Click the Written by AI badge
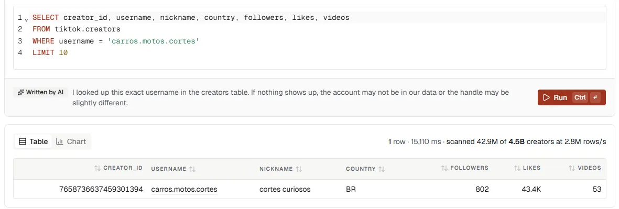Screen dimensions: 619x209 click(41, 92)
